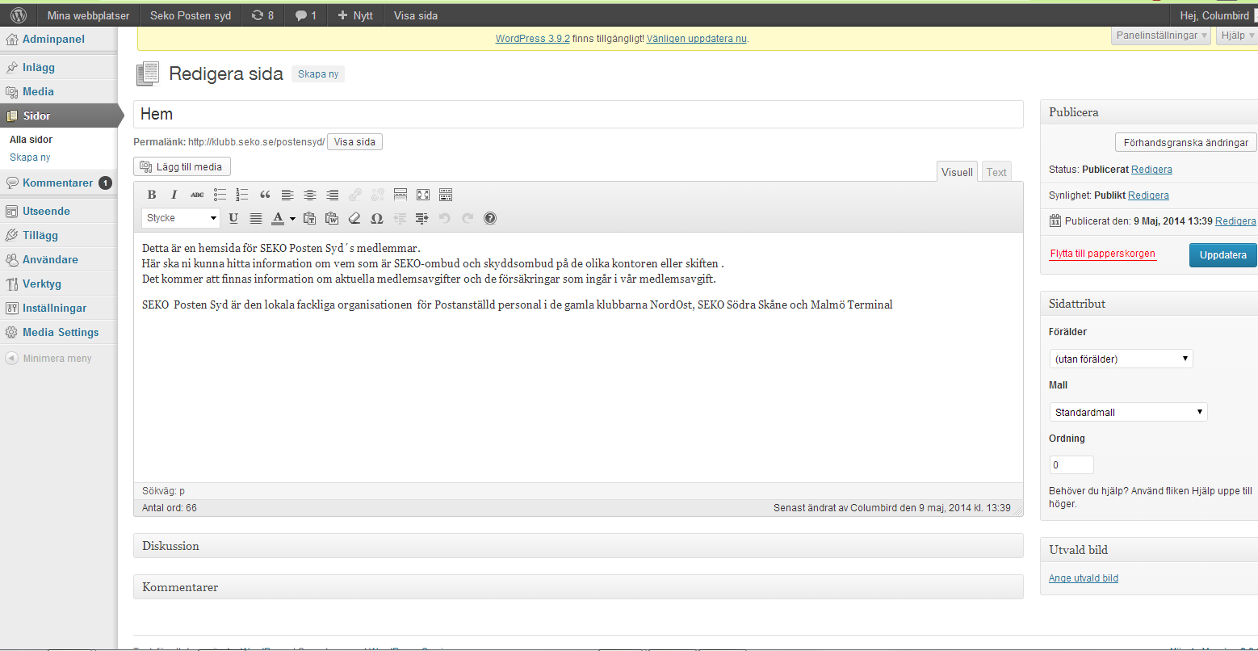Image resolution: width=1258 pixels, height=651 pixels.
Task: Open Kommentarer in the sidebar
Action: pyautogui.click(x=57, y=183)
